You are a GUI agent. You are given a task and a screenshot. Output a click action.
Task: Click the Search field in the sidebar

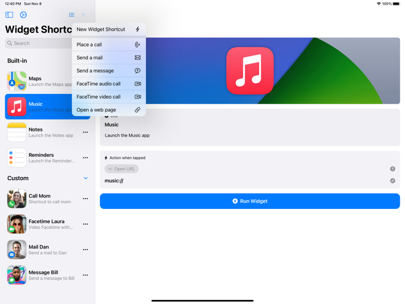click(39, 43)
